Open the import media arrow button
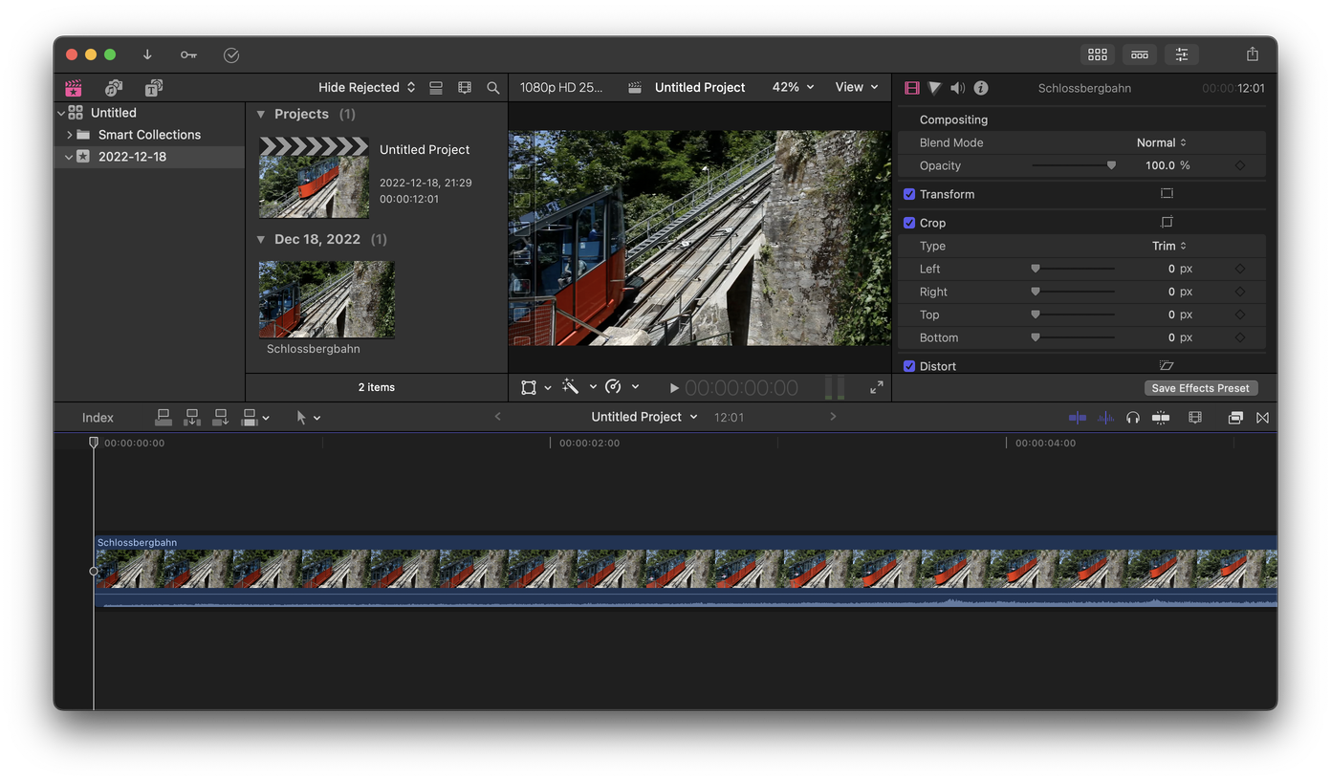 pyautogui.click(x=147, y=54)
